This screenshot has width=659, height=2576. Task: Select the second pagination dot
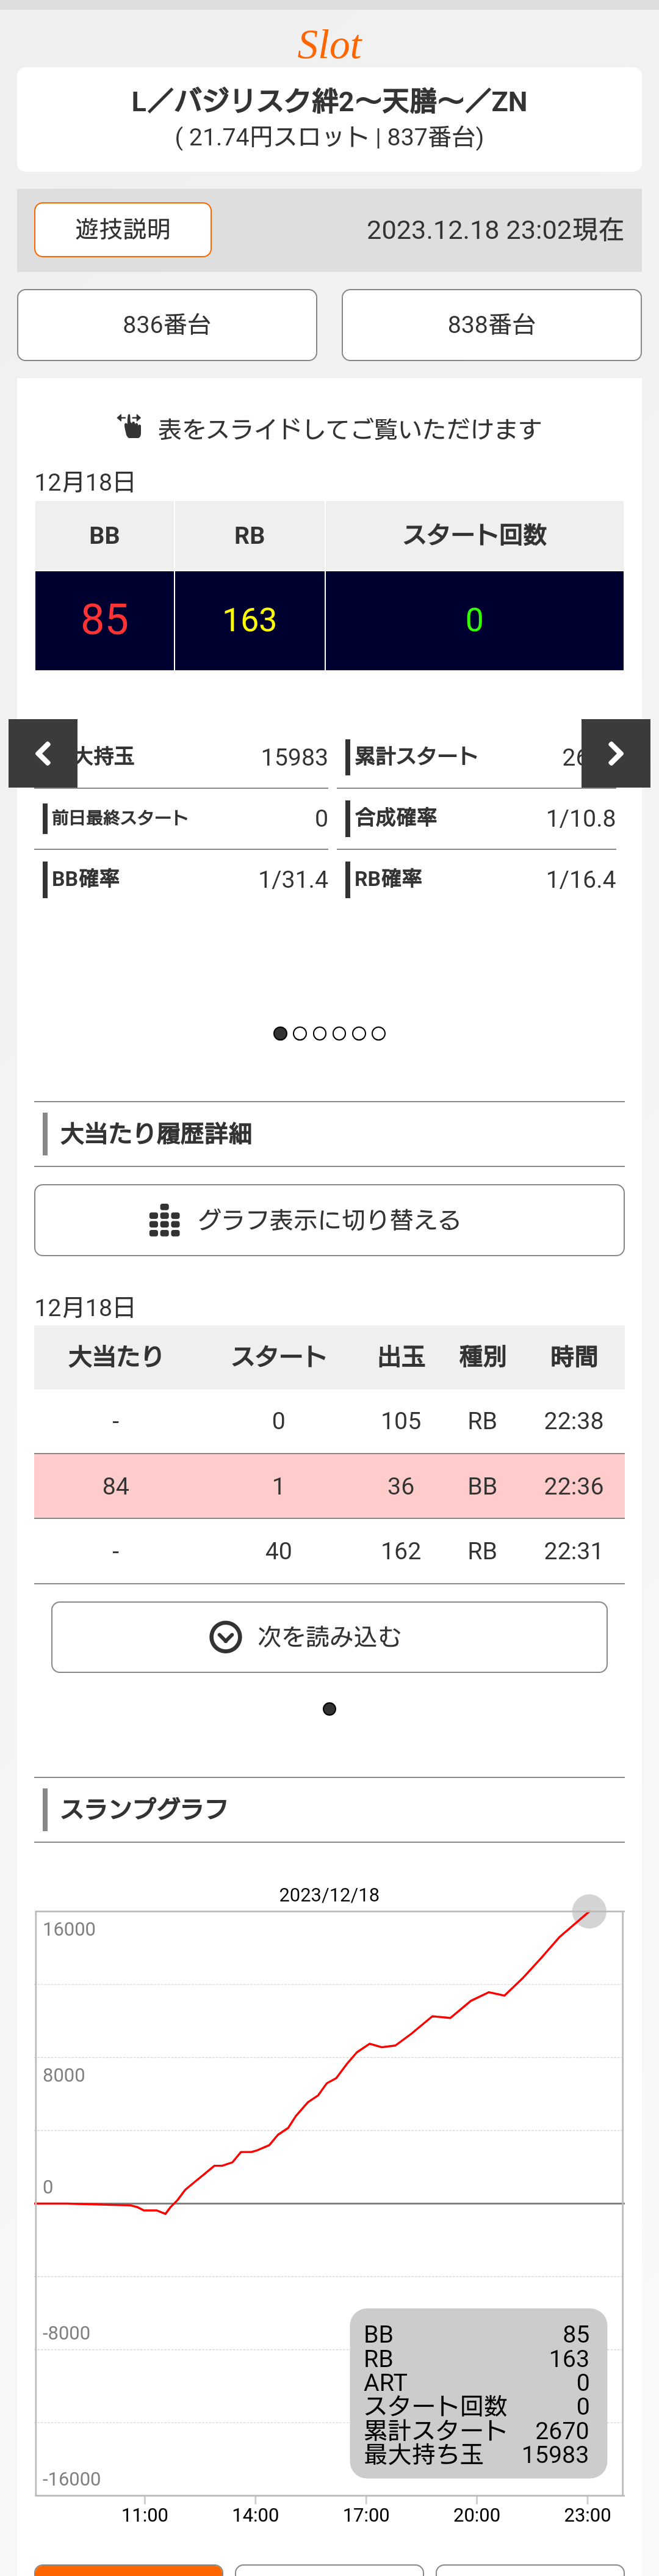[300, 1034]
